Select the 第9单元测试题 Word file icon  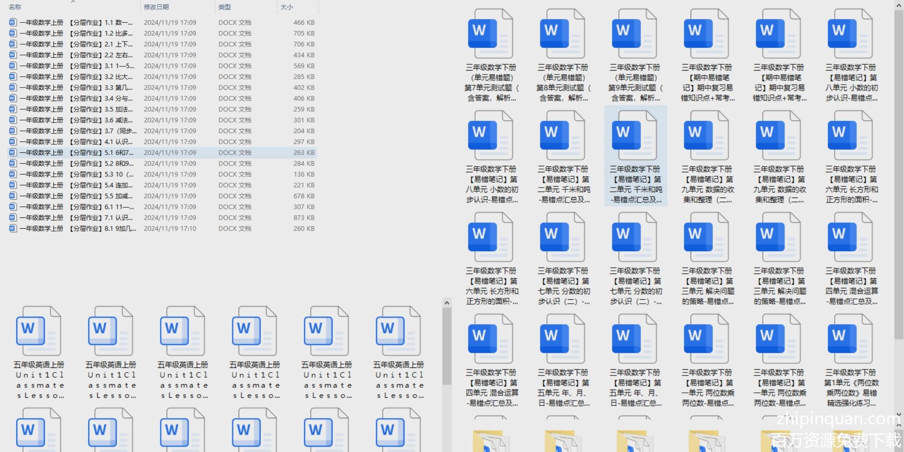click(634, 34)
